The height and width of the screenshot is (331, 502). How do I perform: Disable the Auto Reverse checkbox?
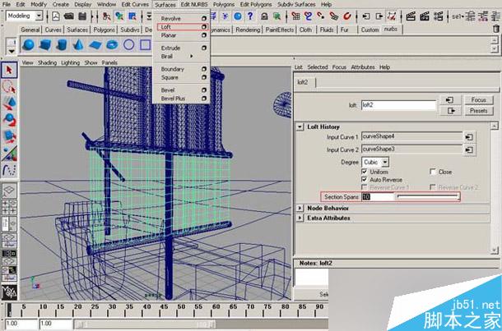[365, 179]
